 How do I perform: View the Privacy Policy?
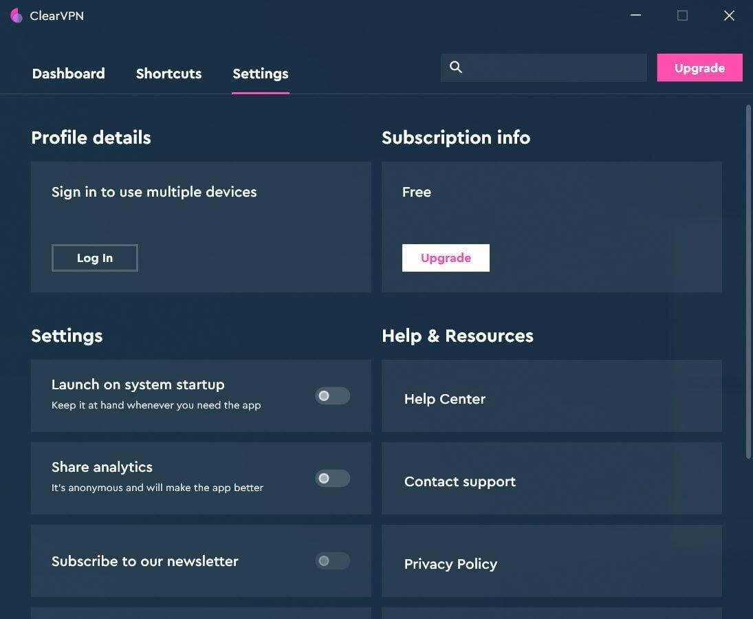450,564
